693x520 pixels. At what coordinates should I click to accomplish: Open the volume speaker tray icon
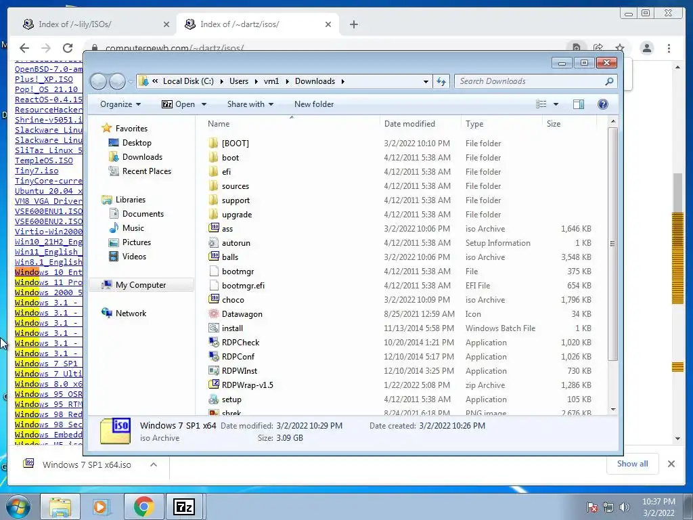(625, 507)
